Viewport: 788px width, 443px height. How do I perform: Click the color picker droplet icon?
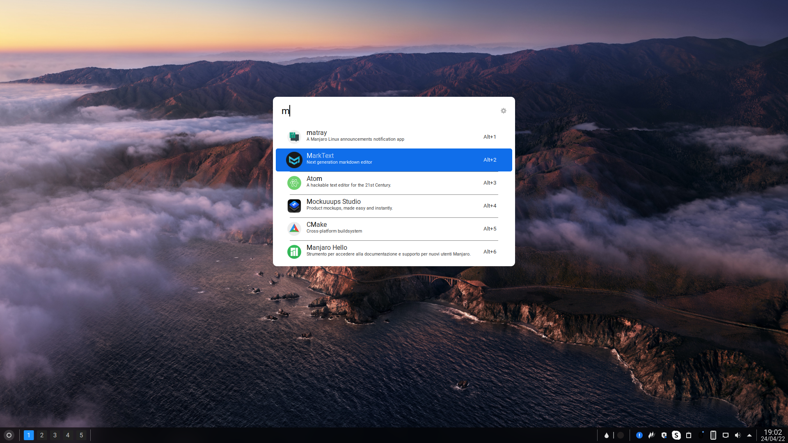[606, 435]
